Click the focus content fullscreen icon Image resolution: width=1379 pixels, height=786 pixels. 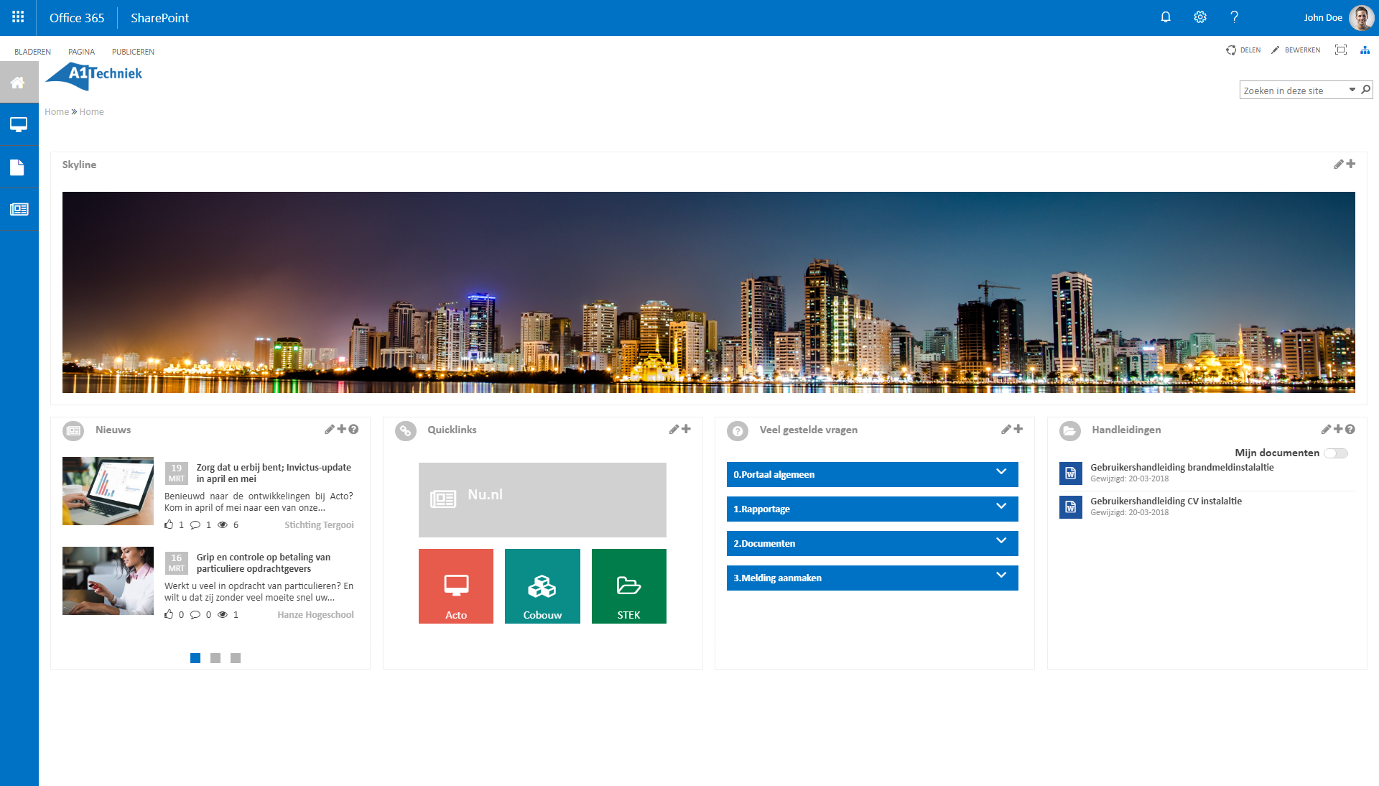[1340, 50]
